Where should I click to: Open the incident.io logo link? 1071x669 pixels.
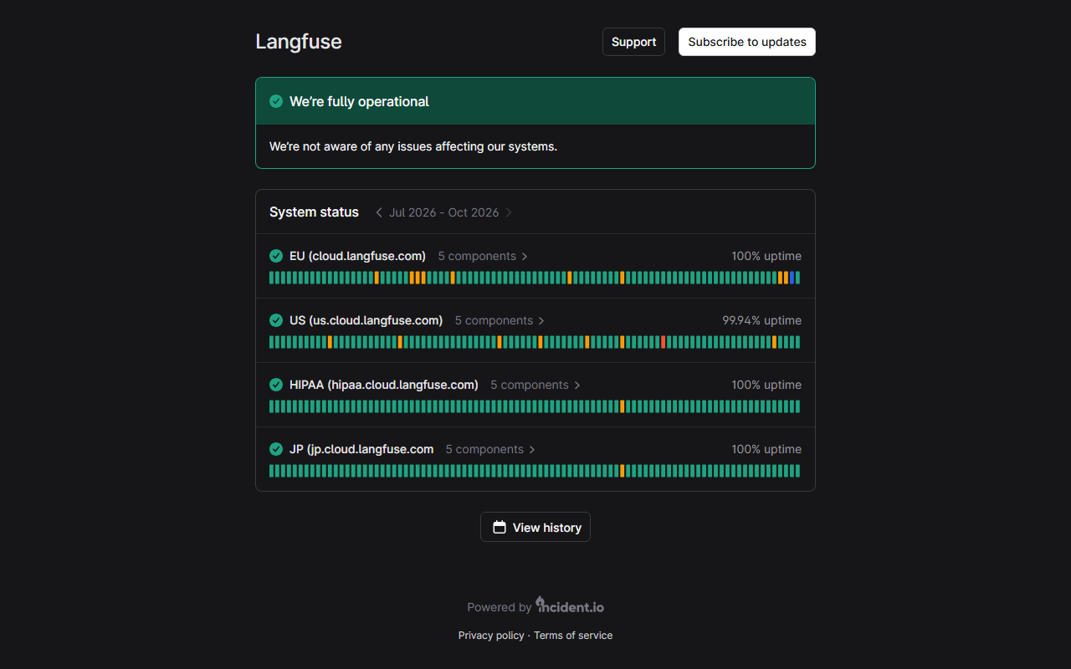tap(570, 605)
